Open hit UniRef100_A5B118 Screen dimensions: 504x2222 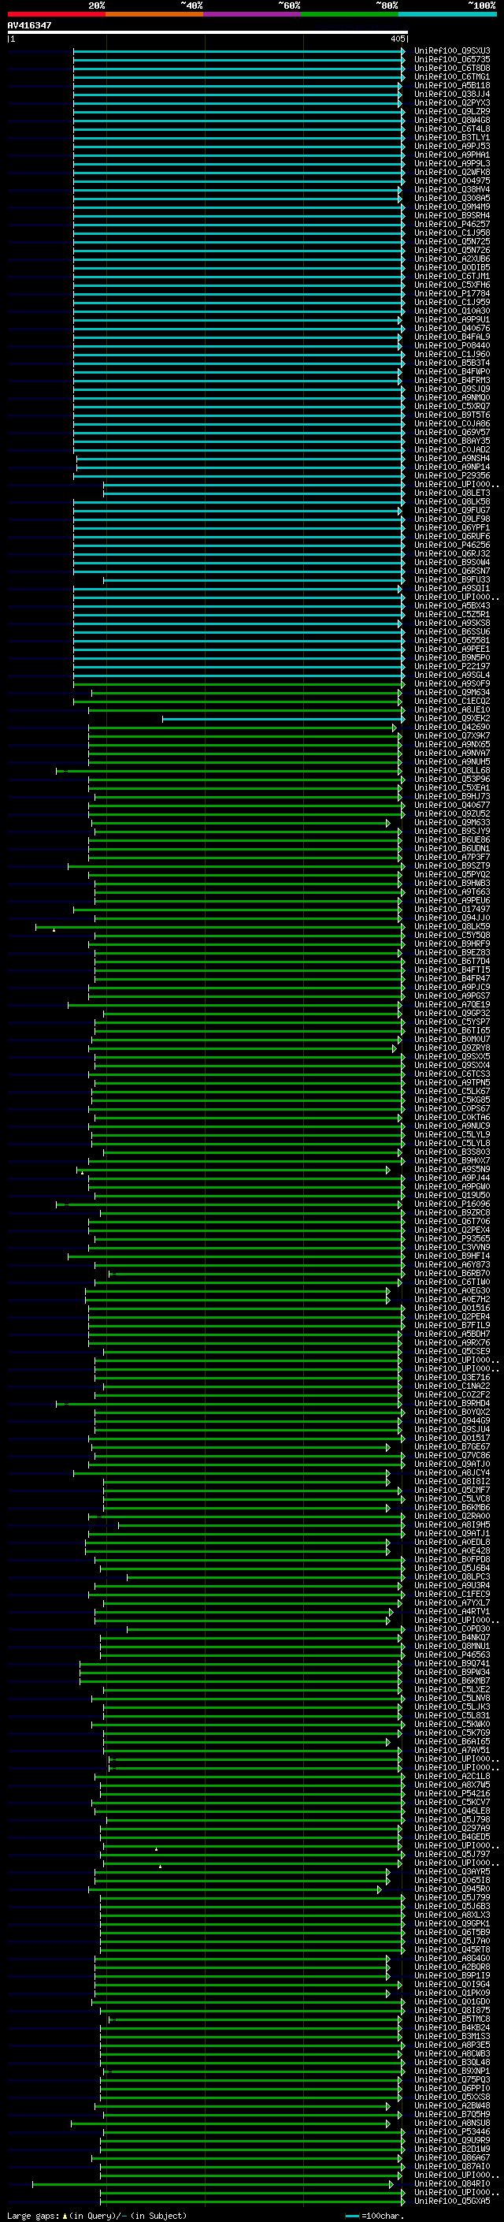coord(452,85)
